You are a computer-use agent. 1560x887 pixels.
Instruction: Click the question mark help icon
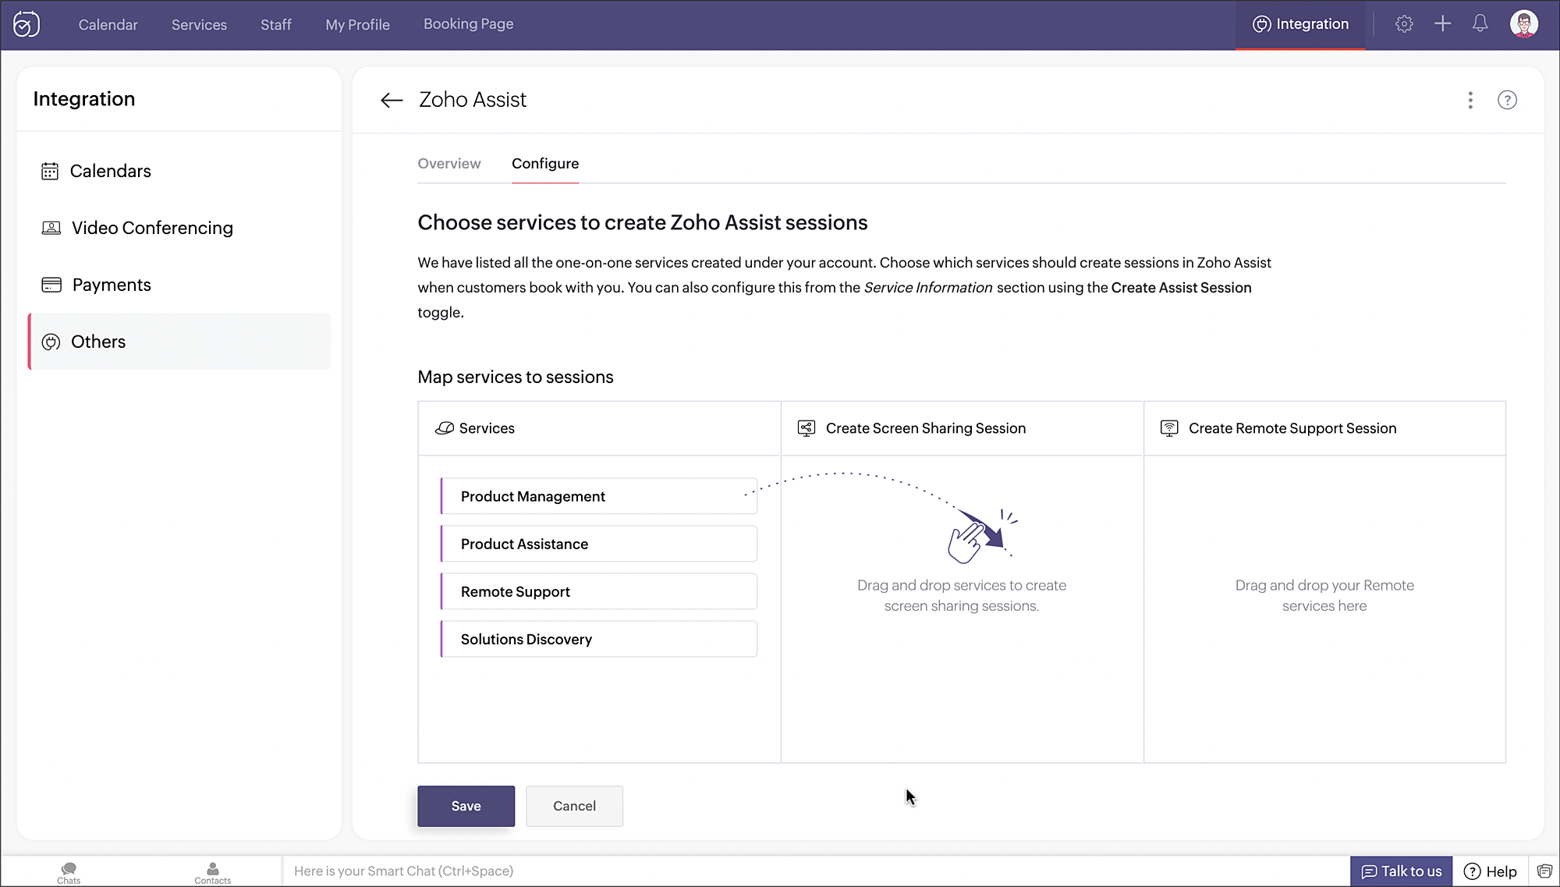coord(1507,100)
